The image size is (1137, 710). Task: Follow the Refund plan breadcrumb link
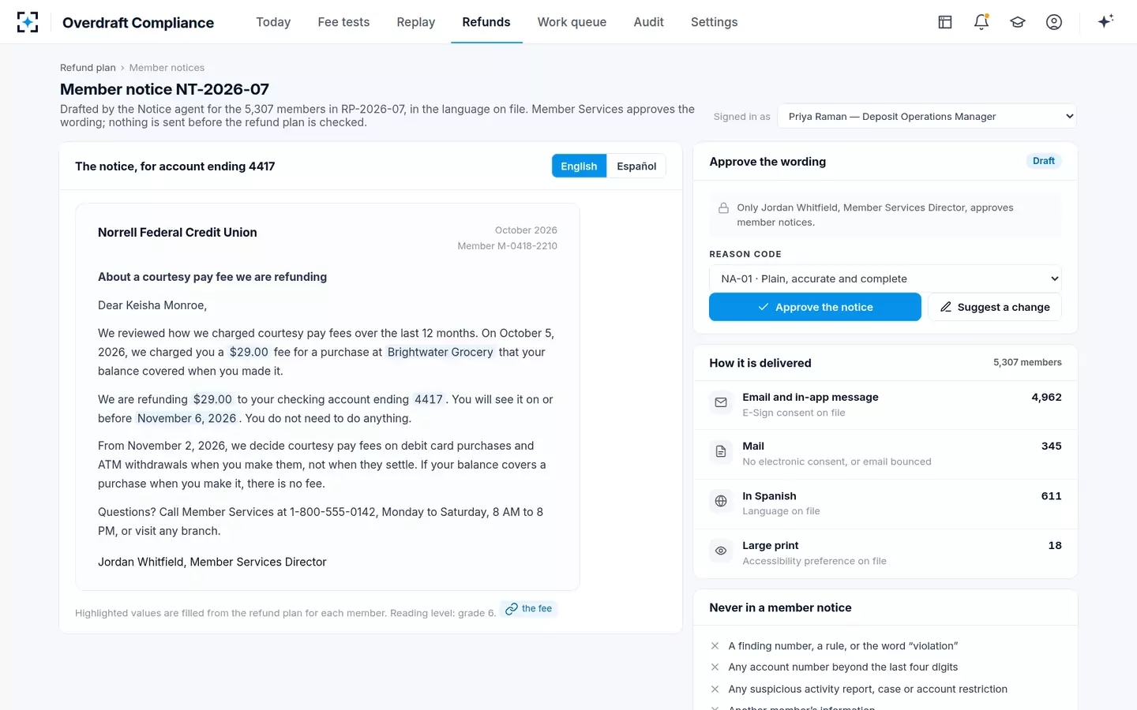tap(88, 68)
